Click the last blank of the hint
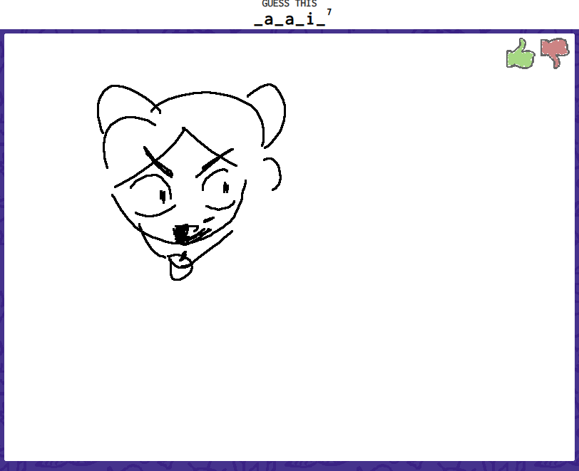579x471 pixels. 321,20
